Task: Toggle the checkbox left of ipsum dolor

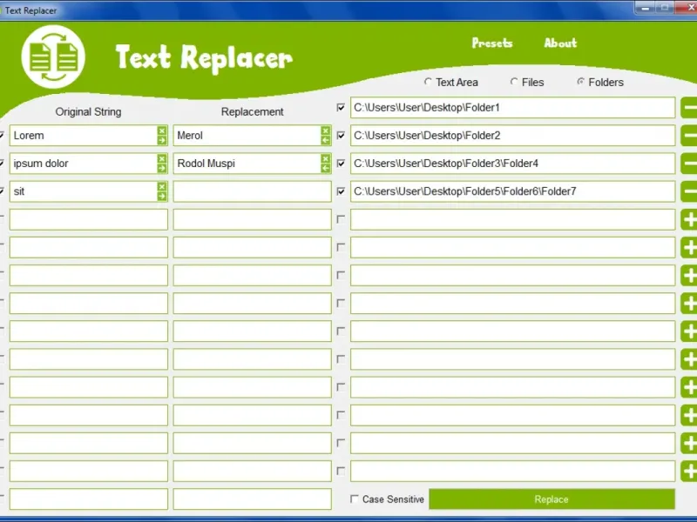Action: [x=2, y=164]
